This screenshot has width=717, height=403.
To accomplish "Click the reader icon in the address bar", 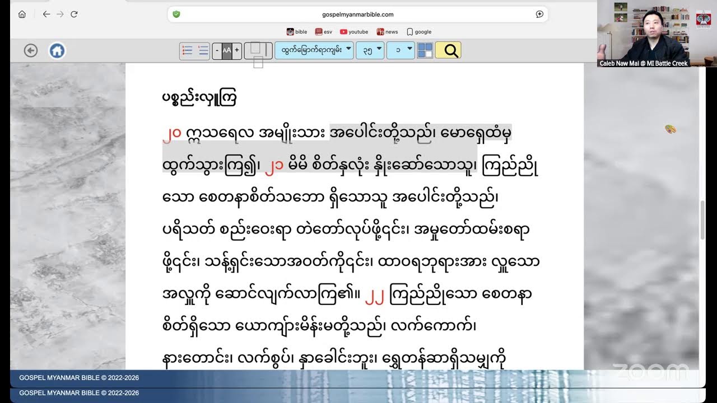I will [x=539, y=14].
